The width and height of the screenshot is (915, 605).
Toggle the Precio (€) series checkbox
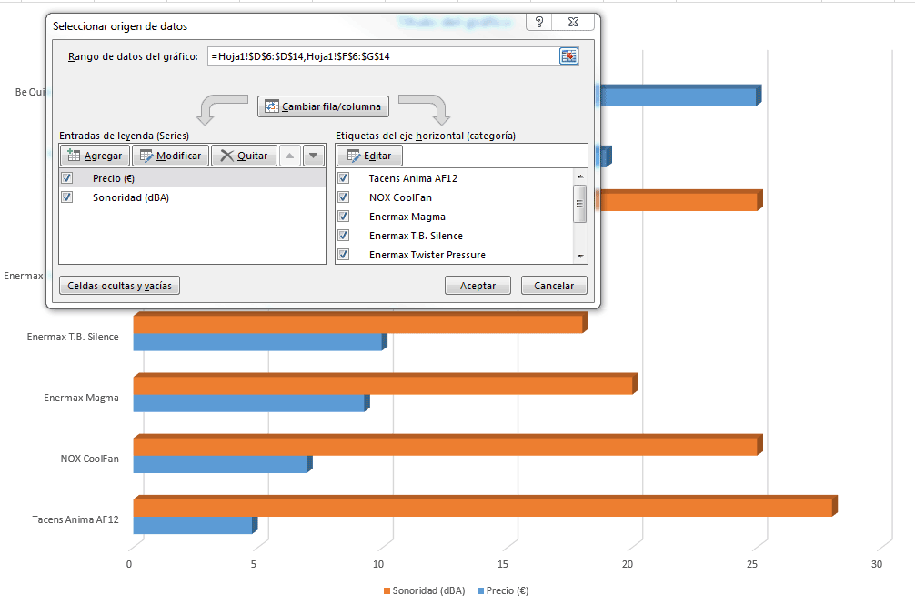pos(67,178)
